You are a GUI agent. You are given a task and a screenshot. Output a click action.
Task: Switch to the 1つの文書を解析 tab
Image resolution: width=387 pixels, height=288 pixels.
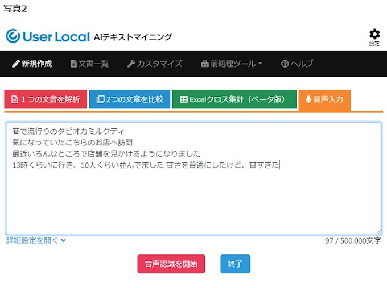pyautogui.click(x=46, y=99)
